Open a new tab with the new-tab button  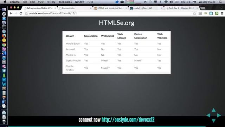point(202,8)
